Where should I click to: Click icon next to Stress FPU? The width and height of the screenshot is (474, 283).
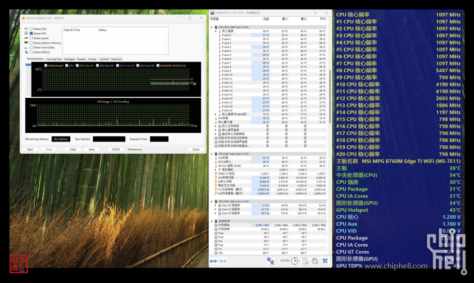[x=26, y=33]
